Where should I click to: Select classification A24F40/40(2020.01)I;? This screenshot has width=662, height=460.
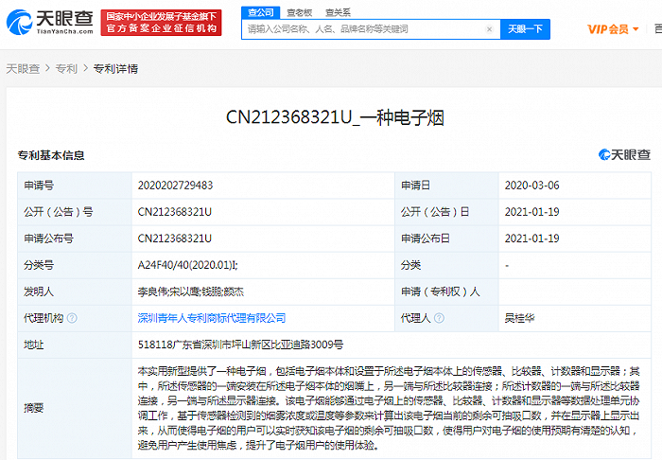pos(188,265)
